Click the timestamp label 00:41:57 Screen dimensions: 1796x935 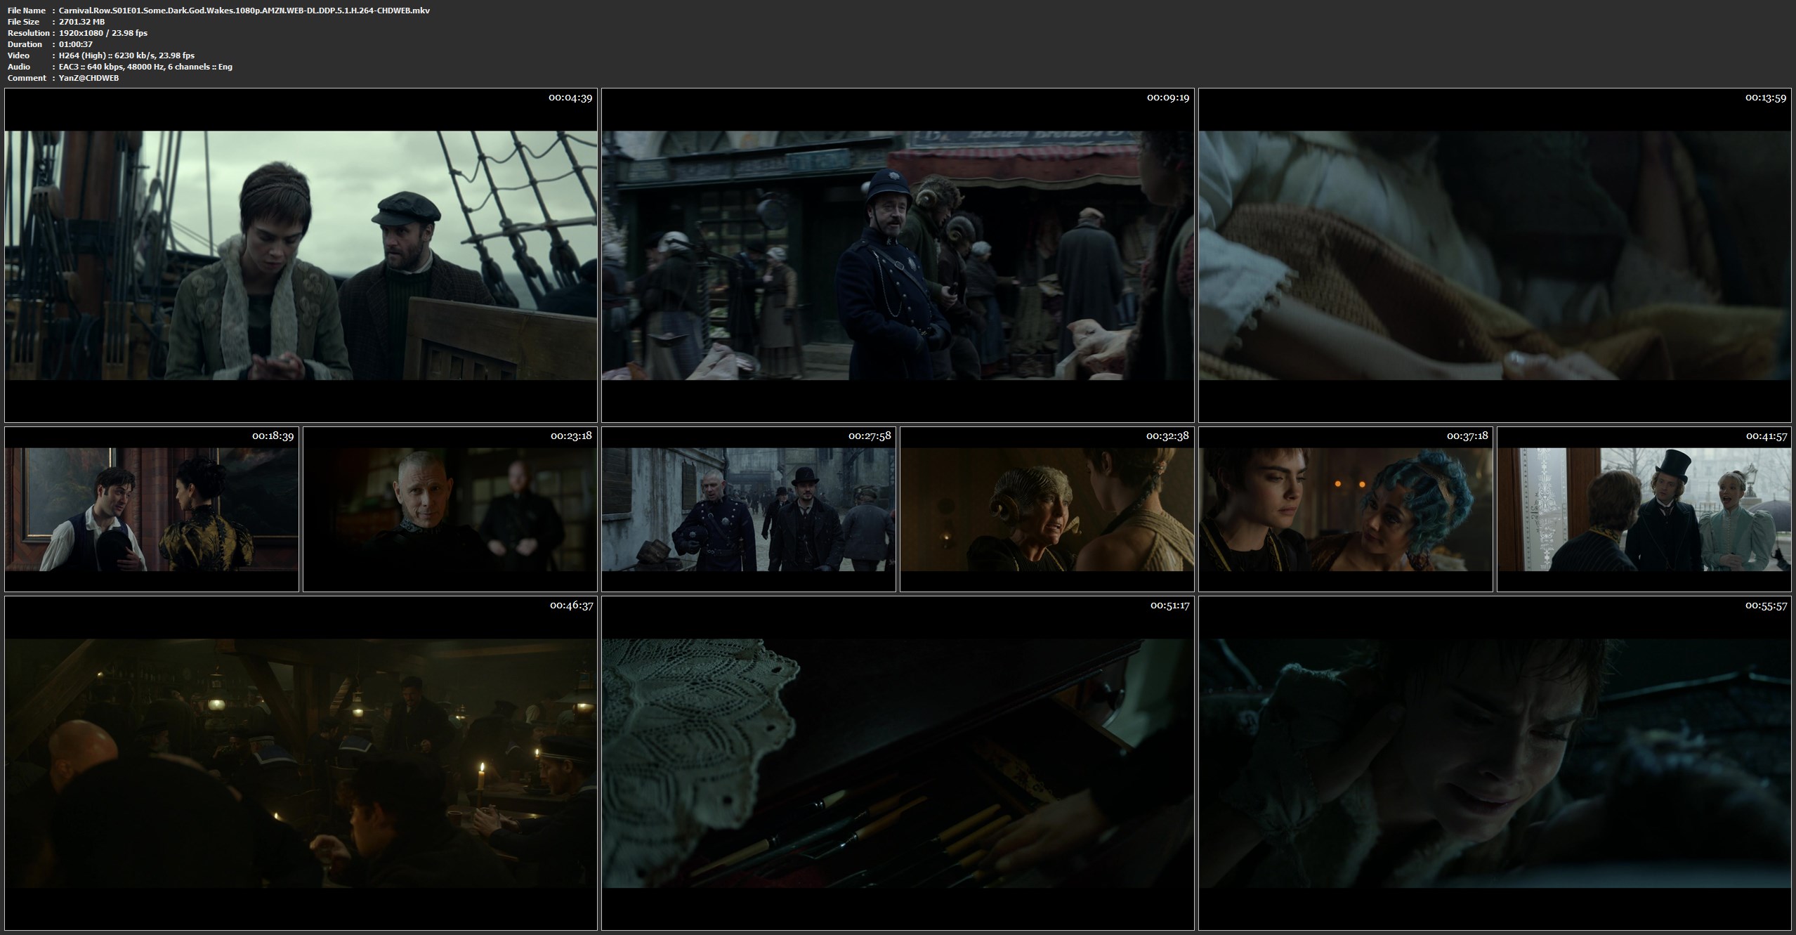pos(1766,436)
